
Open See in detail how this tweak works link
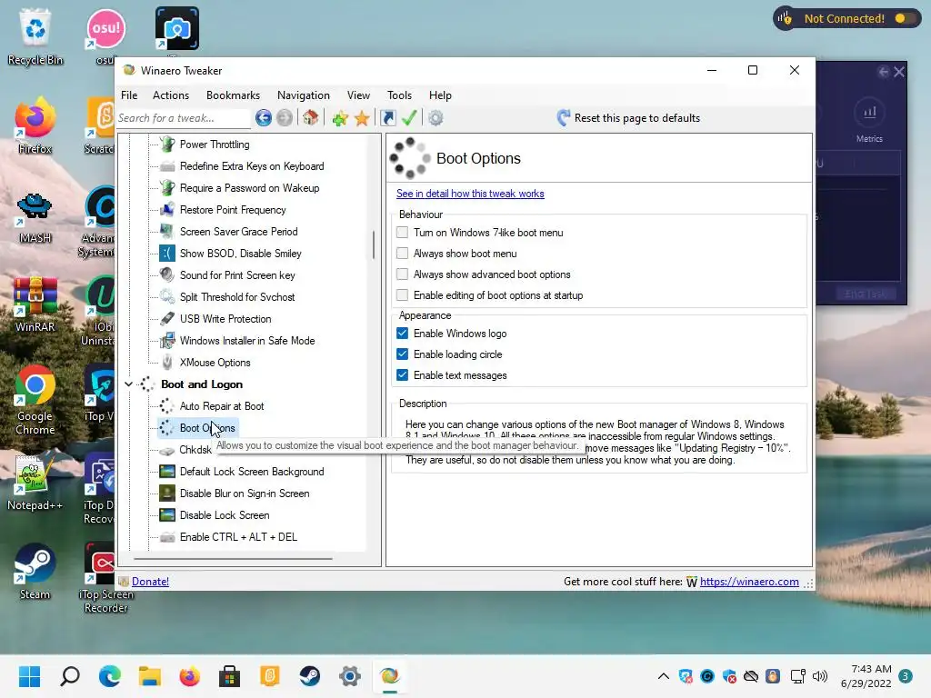470,194
